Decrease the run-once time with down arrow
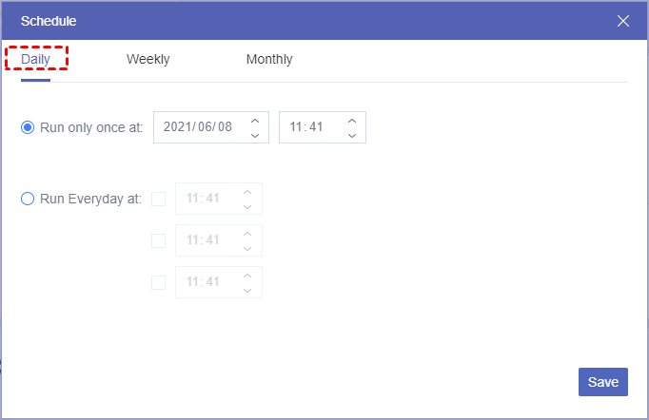Viewport: 649px width, 420px height. click(x=352, y=135)
